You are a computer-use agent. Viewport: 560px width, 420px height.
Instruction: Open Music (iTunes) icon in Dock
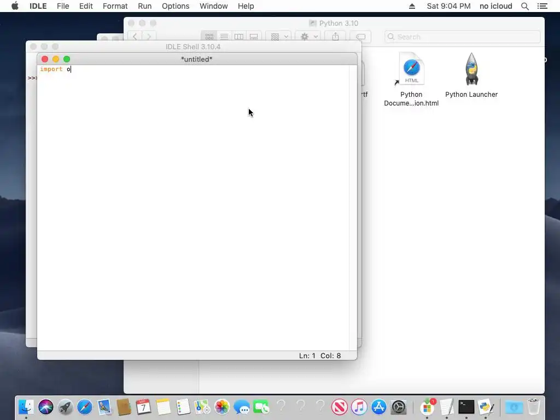point(359,407)
